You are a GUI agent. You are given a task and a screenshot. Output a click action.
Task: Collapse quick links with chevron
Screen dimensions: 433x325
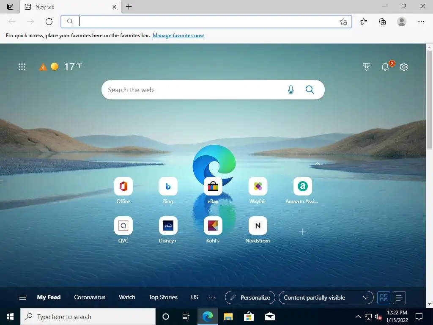click(318, 164)
